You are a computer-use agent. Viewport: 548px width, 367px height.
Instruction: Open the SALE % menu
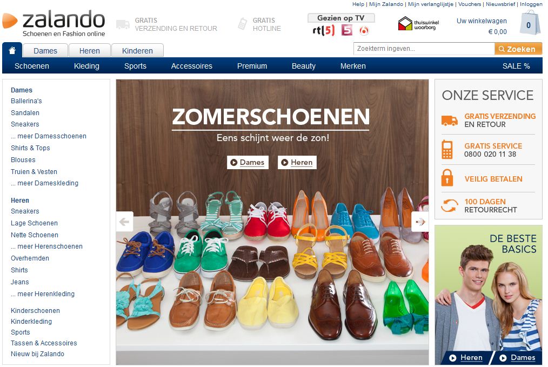[516, 66]
